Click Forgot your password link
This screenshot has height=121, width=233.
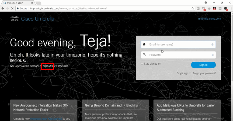pos(204,73)
